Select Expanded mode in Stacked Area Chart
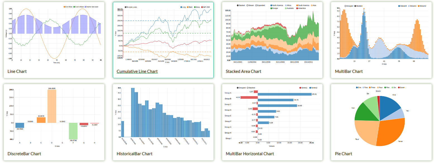Viewport: 434px width, 163px height. (x=256, y=5)
